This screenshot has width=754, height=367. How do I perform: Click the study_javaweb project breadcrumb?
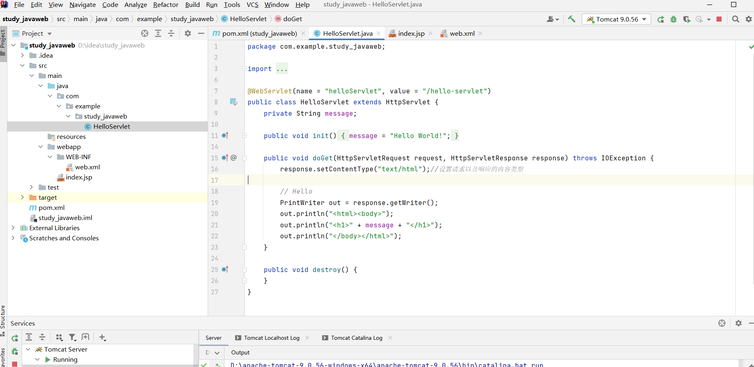pyautogui.click(x=25, y=19)
